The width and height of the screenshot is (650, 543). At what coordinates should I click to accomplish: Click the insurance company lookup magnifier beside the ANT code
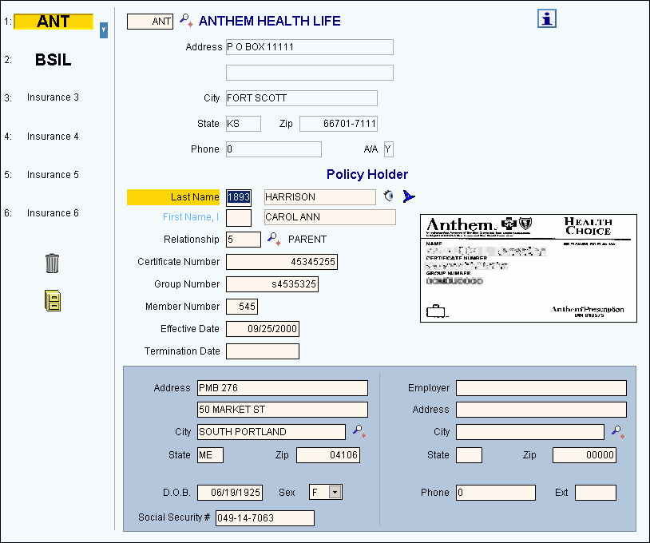(185, 21)
